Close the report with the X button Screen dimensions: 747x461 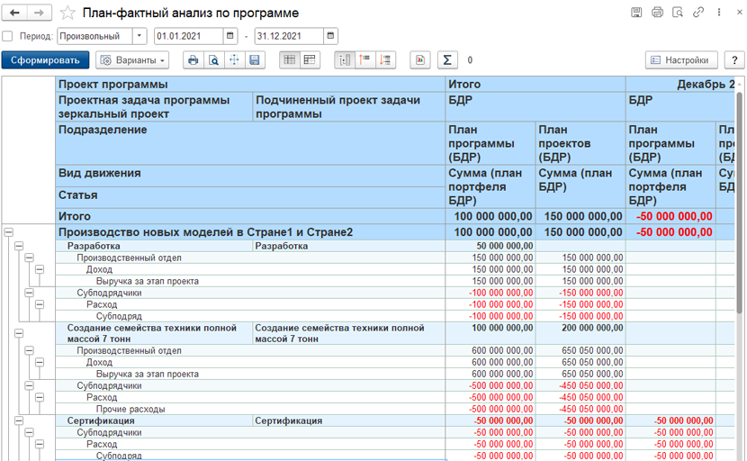[x=740, y=13]
